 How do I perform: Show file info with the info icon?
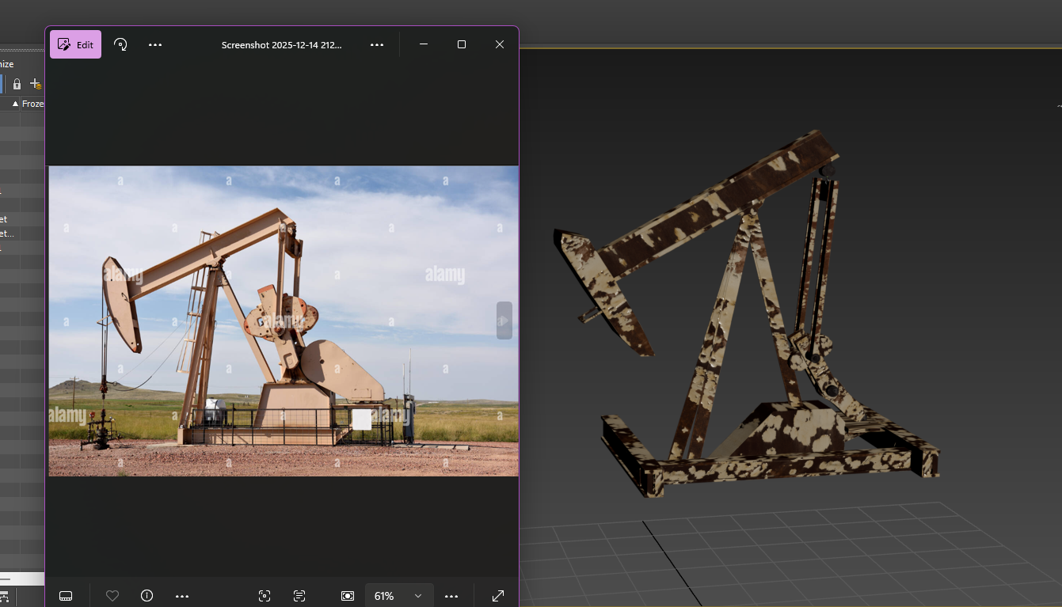147,596
